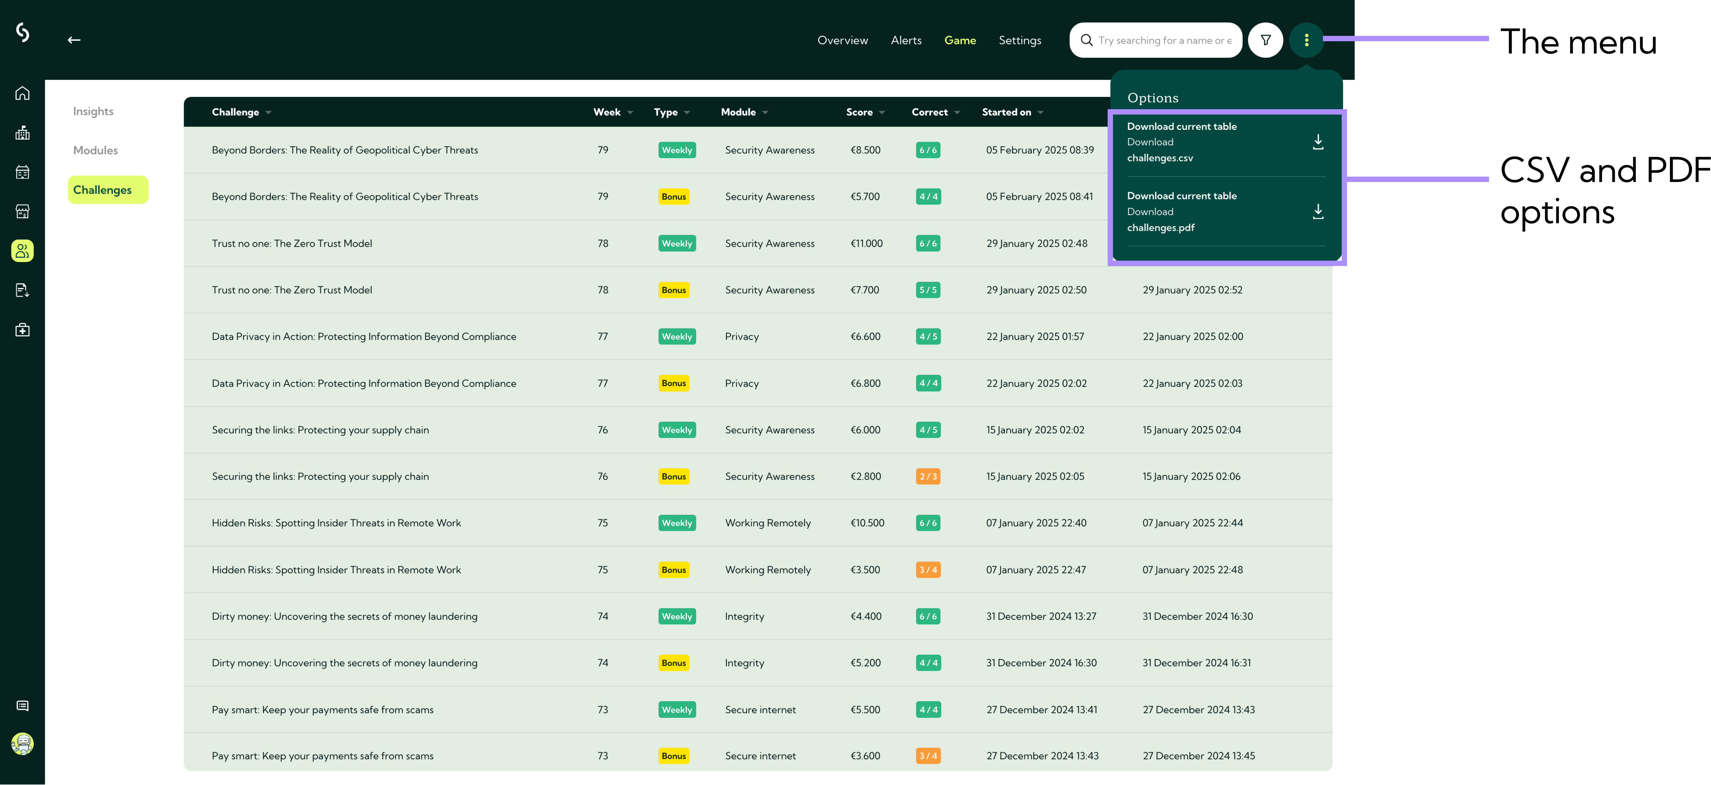Switch to the Overview tab

click(842, 40)
